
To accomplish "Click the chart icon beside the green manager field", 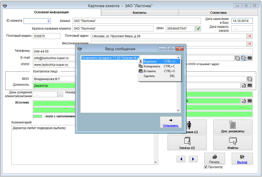I will (244, 101).
